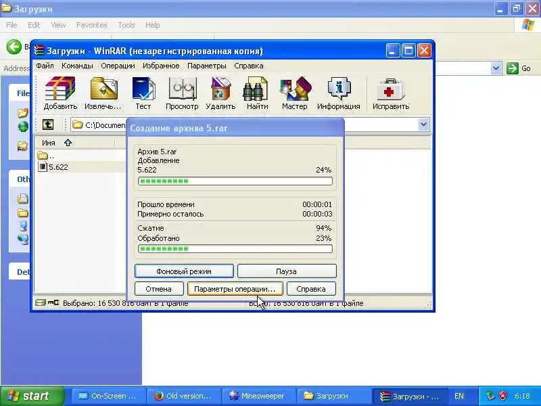Open the Explorer Tools menu
The height and width of the screenshot is (406, 541).
tap(126, 25)
